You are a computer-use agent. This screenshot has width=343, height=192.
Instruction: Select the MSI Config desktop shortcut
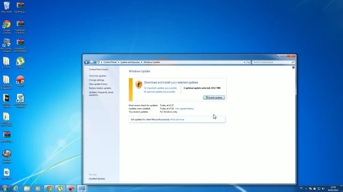tap(6, 45)
